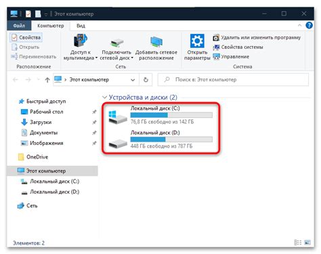The width and height of the screenshot is (321, 254).
Task: Choose Переименовать in the ribbon
Action: point(34,56)
